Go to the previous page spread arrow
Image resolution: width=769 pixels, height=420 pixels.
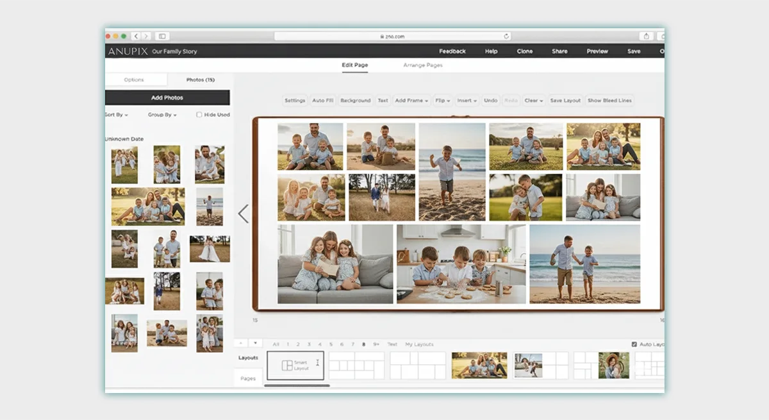[243, 214]
